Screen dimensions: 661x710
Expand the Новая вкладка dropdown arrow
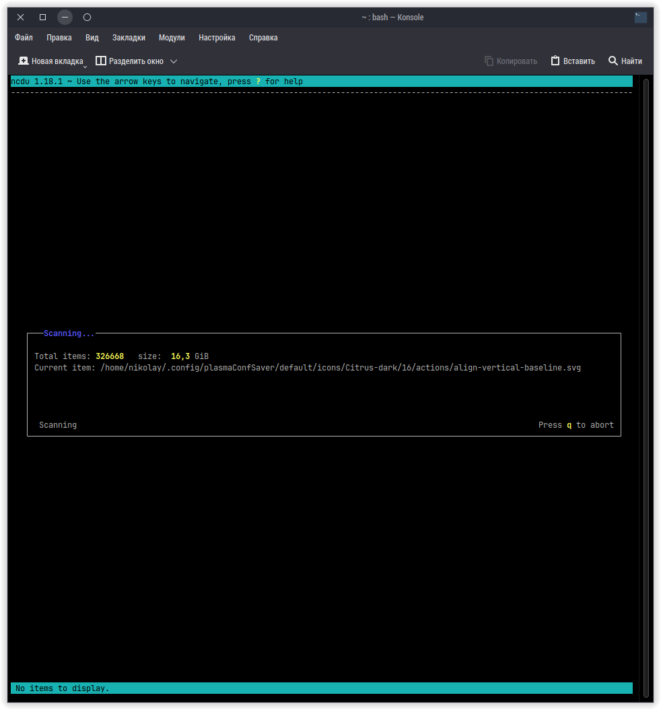click(85, 66)
